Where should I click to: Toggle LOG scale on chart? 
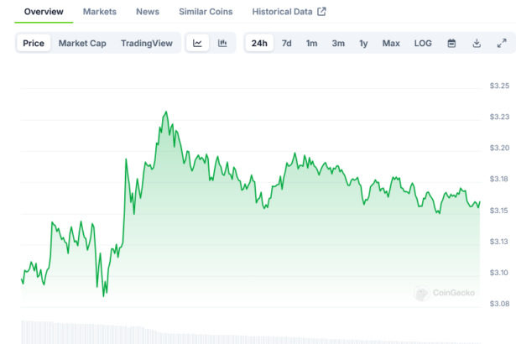tap(423, 44)
